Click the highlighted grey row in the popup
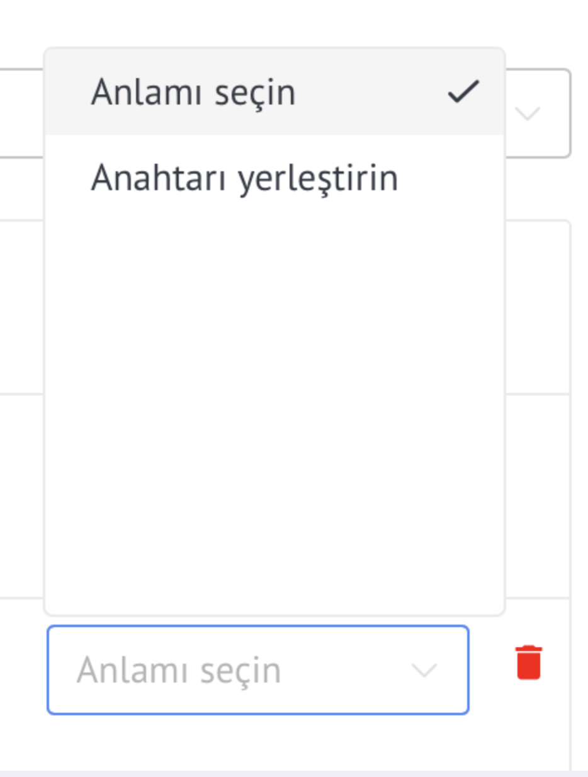This screenshot has height=777, width=588. pos(274,92)
